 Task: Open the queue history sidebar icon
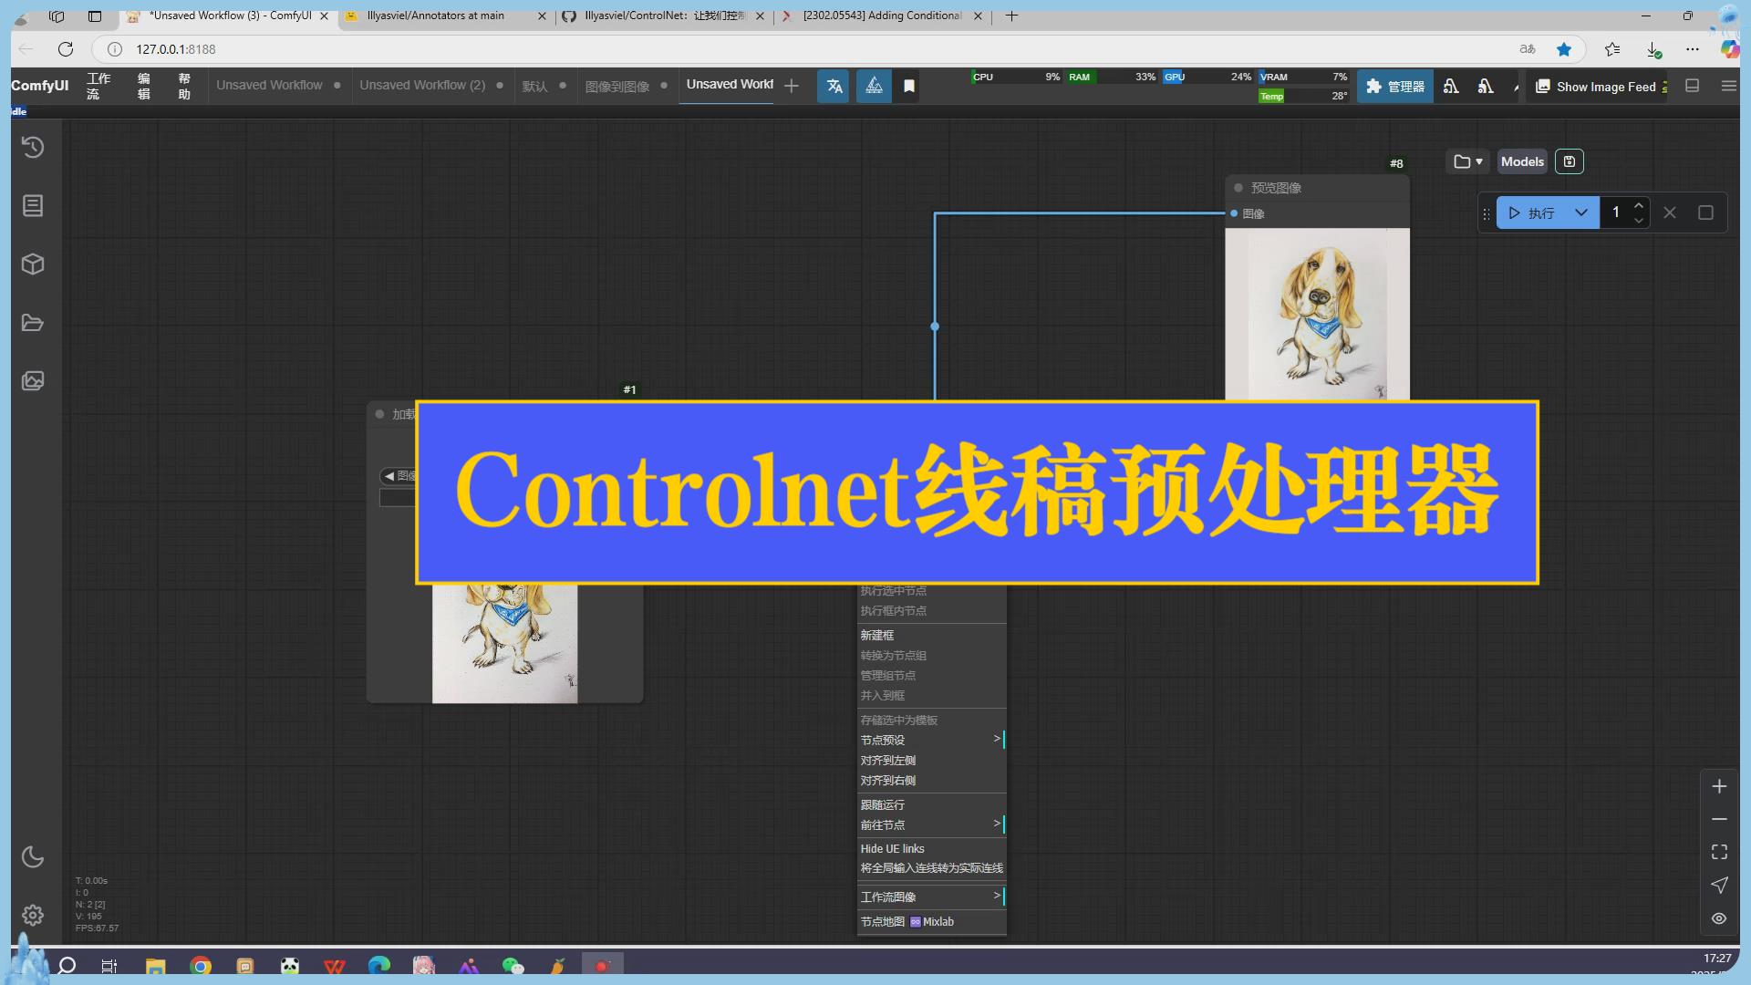33,147
